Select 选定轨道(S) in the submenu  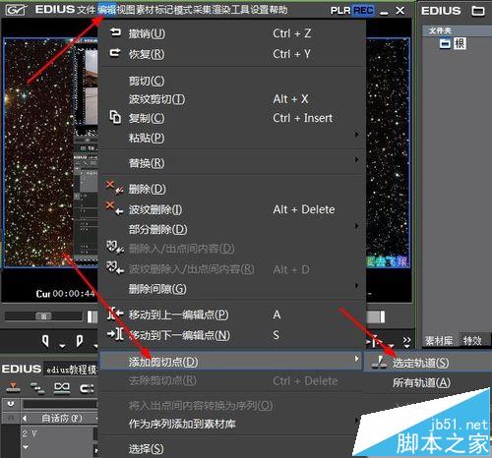click(427, 363)
